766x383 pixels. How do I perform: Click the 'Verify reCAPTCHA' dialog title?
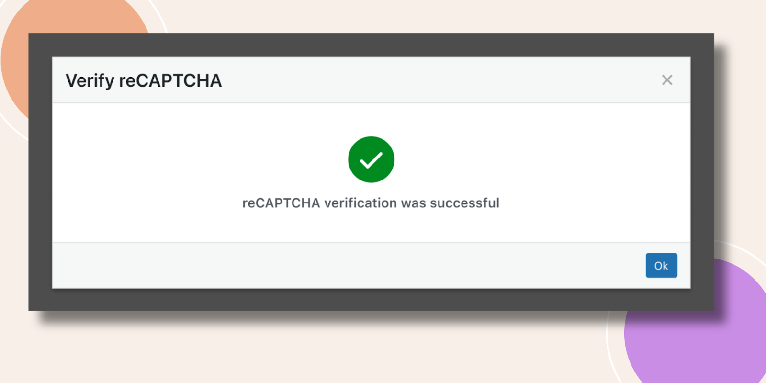(x=143, y=80)
